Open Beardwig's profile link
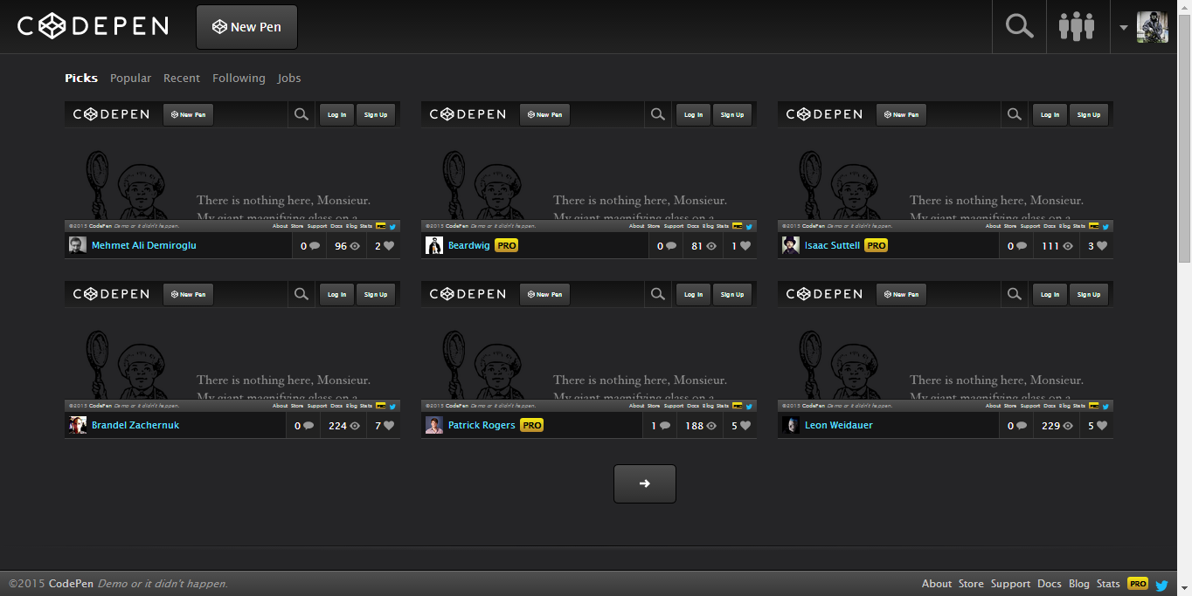 point(469,245)
